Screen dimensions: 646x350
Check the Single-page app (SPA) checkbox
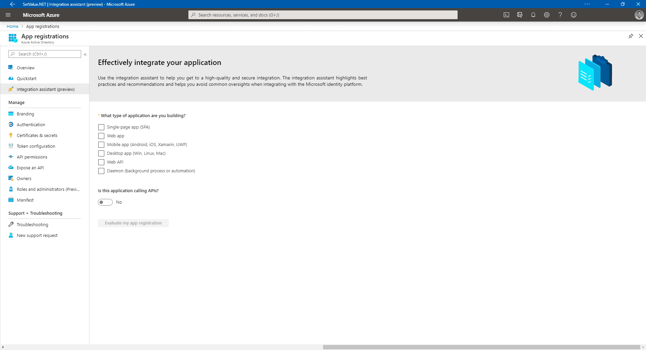[x=101, y=127]
